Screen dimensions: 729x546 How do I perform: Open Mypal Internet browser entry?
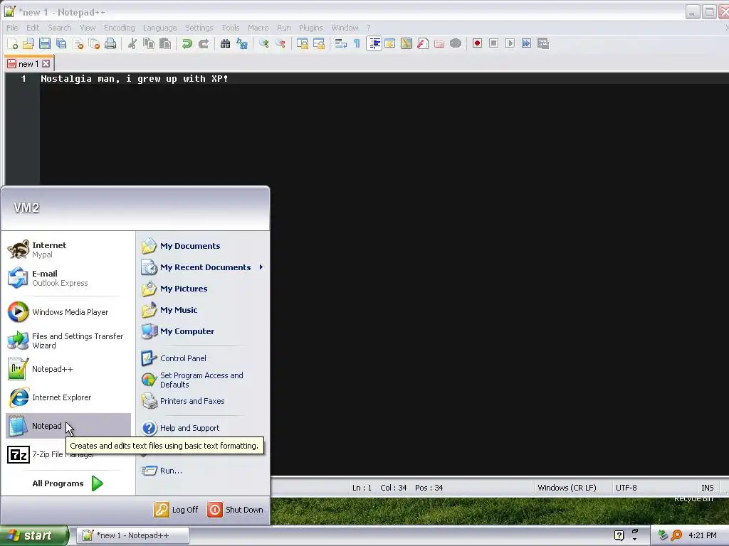point(68,250)
